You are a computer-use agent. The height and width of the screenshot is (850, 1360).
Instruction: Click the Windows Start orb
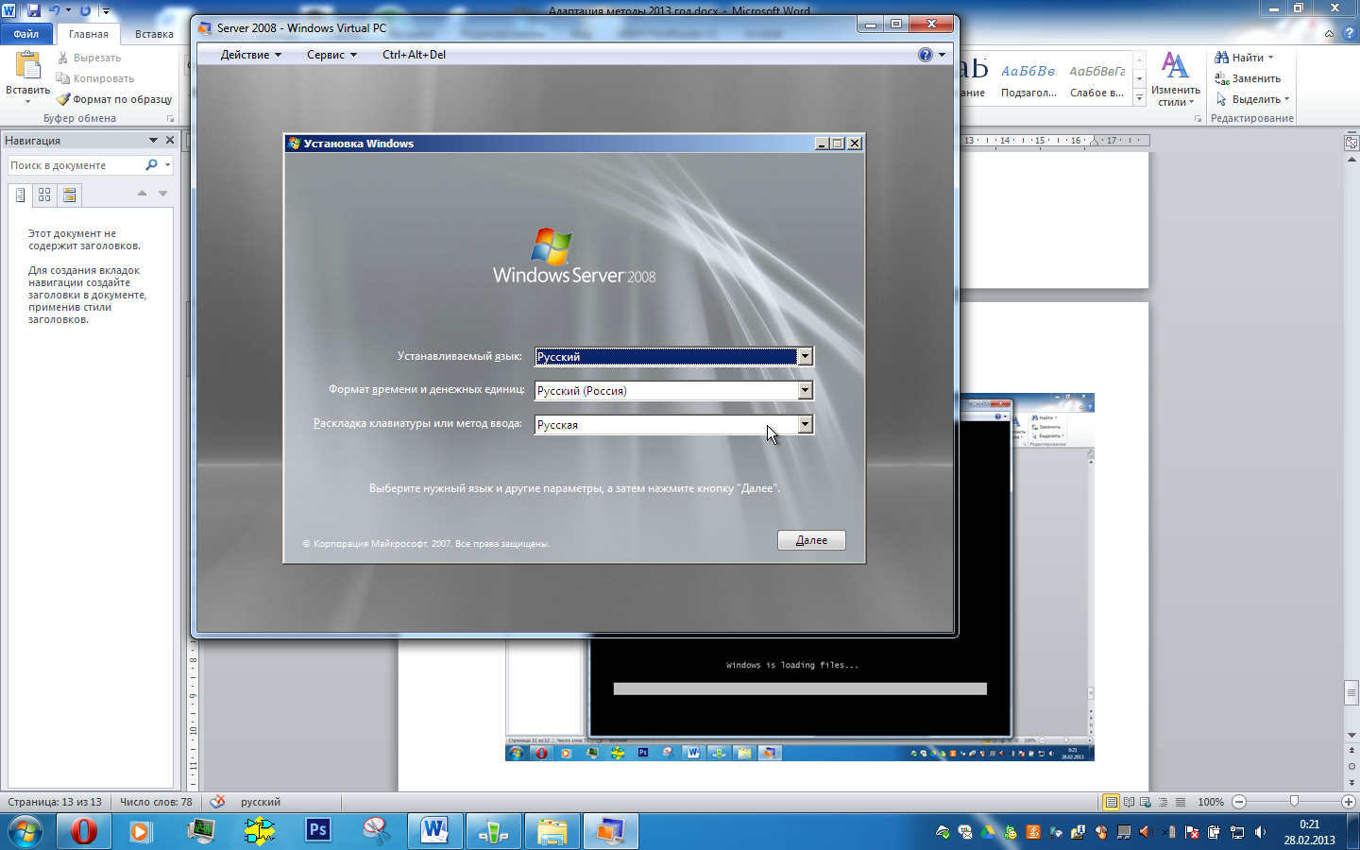(25, 832)
